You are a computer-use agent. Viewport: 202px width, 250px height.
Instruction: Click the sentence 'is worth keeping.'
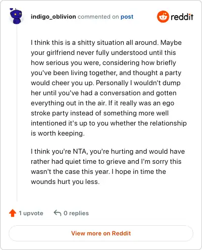pyautogui.click(x=58, y=133)
